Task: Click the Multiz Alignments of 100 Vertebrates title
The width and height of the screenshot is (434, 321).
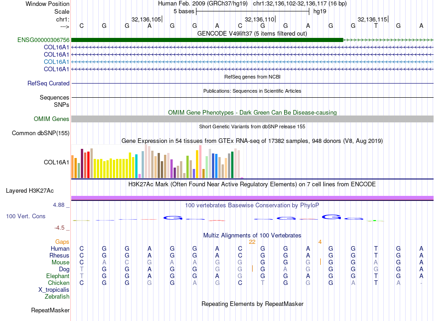Action: click(252, 236)
